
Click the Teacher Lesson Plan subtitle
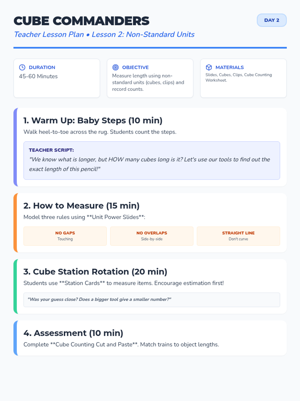tap(104, 34)
